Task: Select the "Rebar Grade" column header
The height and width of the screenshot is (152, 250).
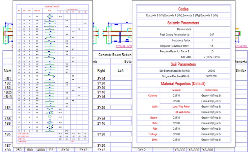Action: pyautogui.click(x=211, y=90)
